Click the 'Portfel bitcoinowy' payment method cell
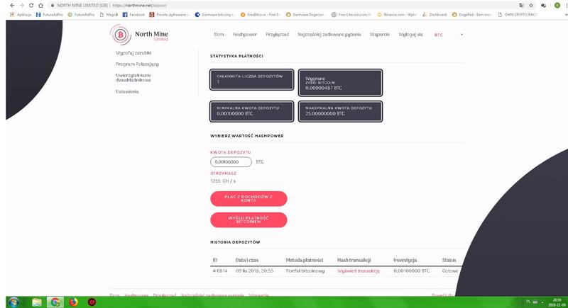This screenshot has width=568, height=308. (x=305, y=270)
